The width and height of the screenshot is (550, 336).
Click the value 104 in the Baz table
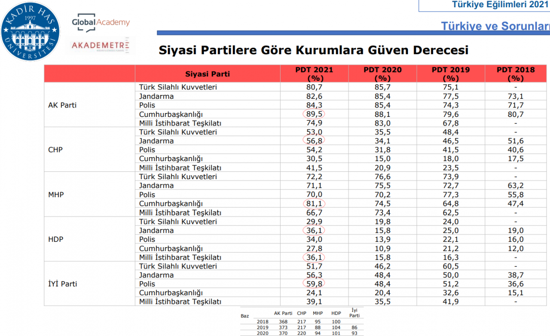(x=336, y=327)
